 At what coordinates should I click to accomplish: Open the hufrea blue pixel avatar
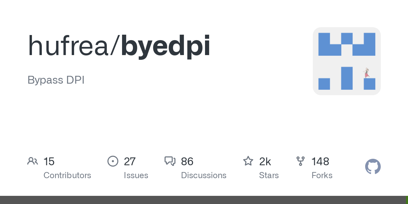pyautogui.click(x=347, y=61)
